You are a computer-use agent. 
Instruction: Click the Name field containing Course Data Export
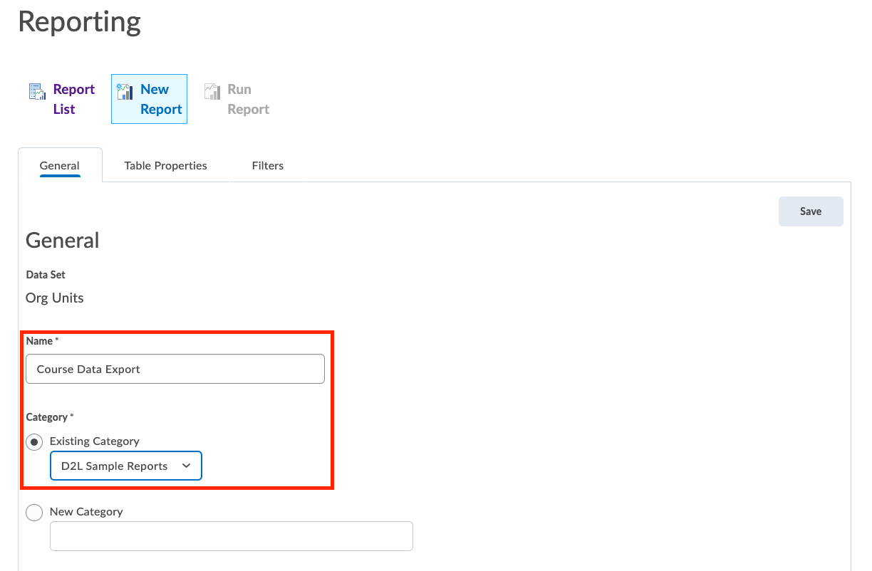[175, 369]
